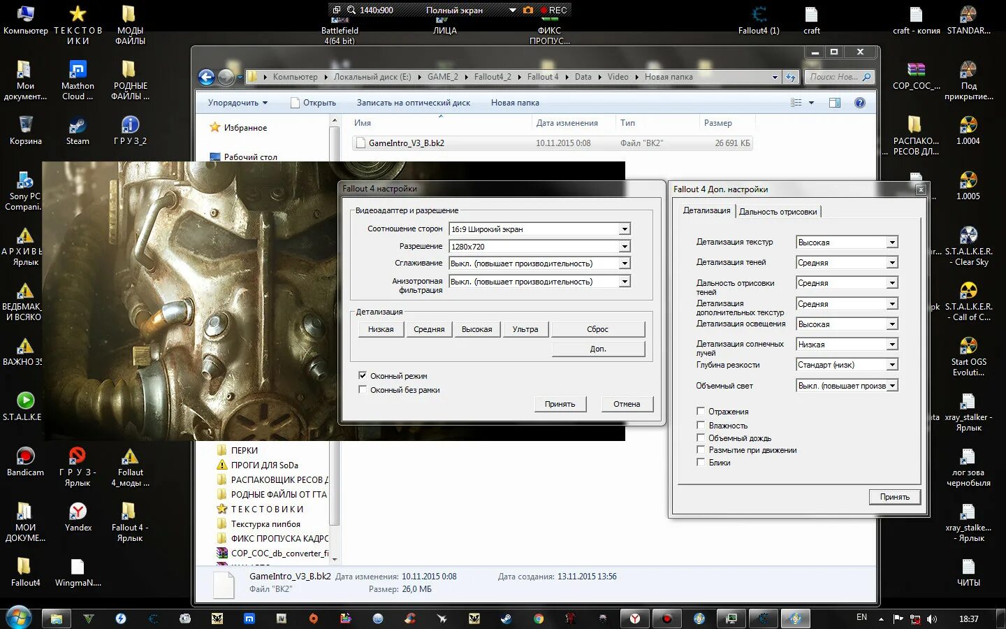Select the Ультра detail preset button
Screen dimensions: 1006x629
[x=525, y=329]
